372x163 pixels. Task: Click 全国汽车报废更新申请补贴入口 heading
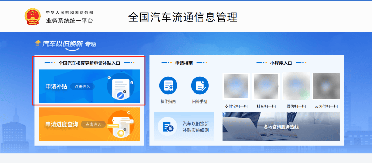point(90,63)
